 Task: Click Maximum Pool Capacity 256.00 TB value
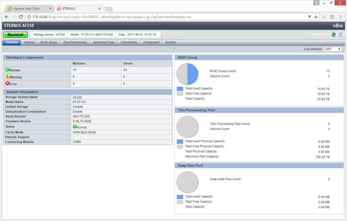(x=322, y=157)
